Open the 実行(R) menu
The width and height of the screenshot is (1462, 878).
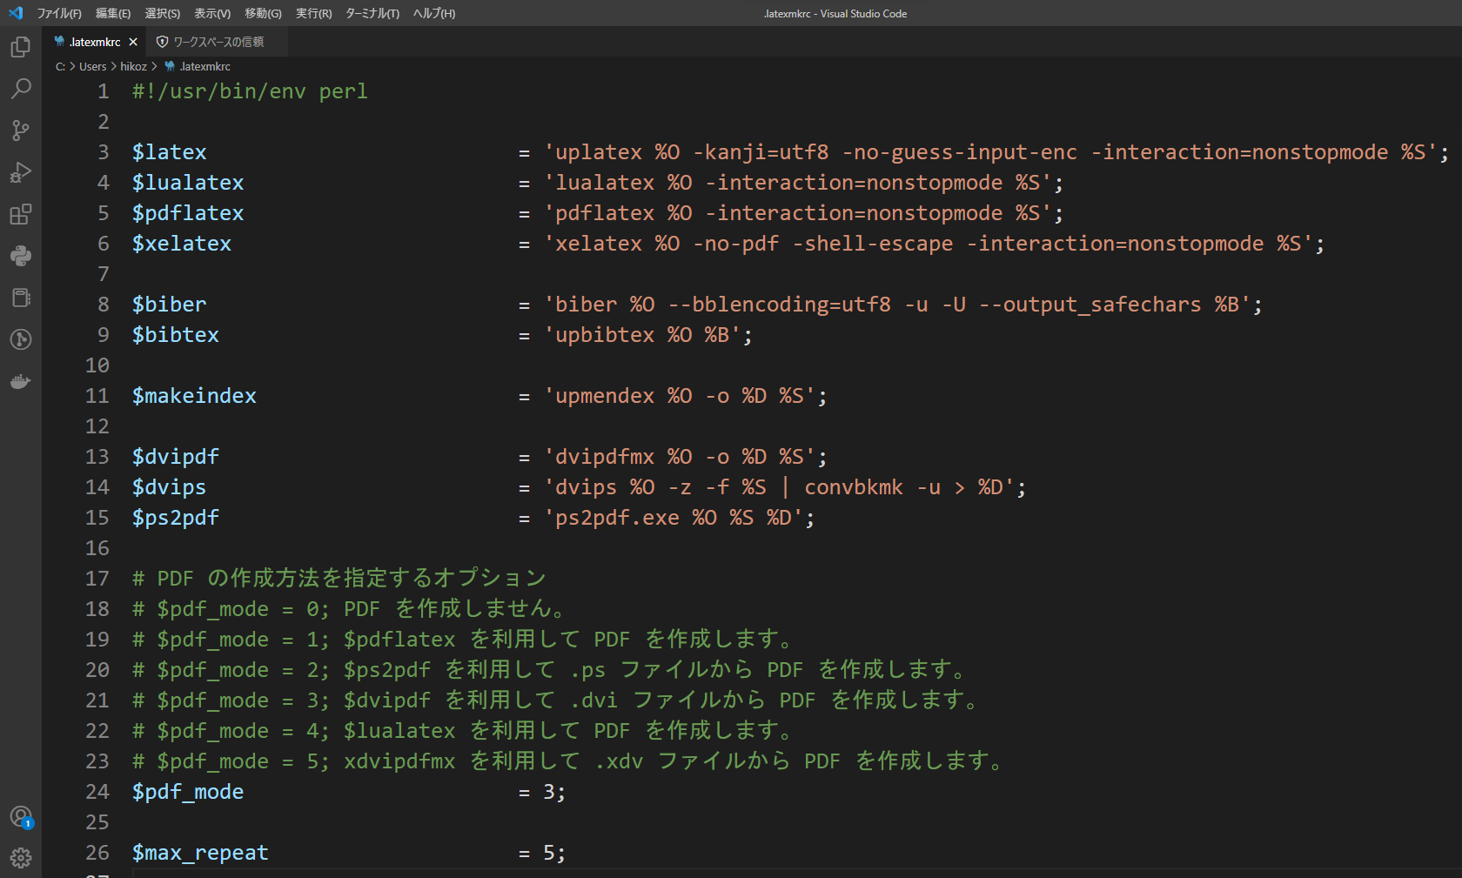pos(314,13)
